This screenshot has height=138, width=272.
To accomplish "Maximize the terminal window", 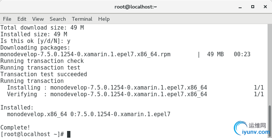I will point(253,7).
